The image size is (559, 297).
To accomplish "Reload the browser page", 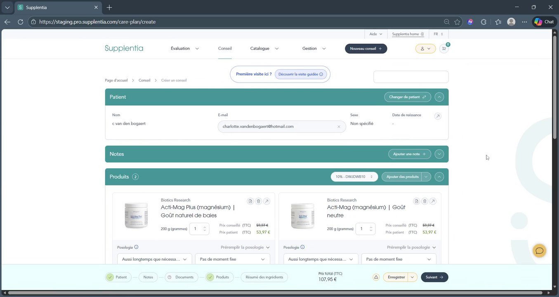I will [20, 22].
